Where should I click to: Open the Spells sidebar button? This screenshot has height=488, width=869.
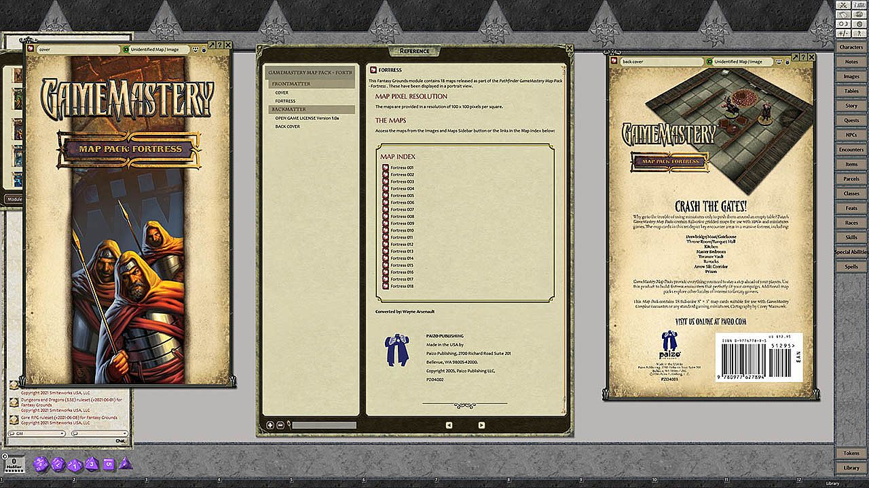click(851, 267)
